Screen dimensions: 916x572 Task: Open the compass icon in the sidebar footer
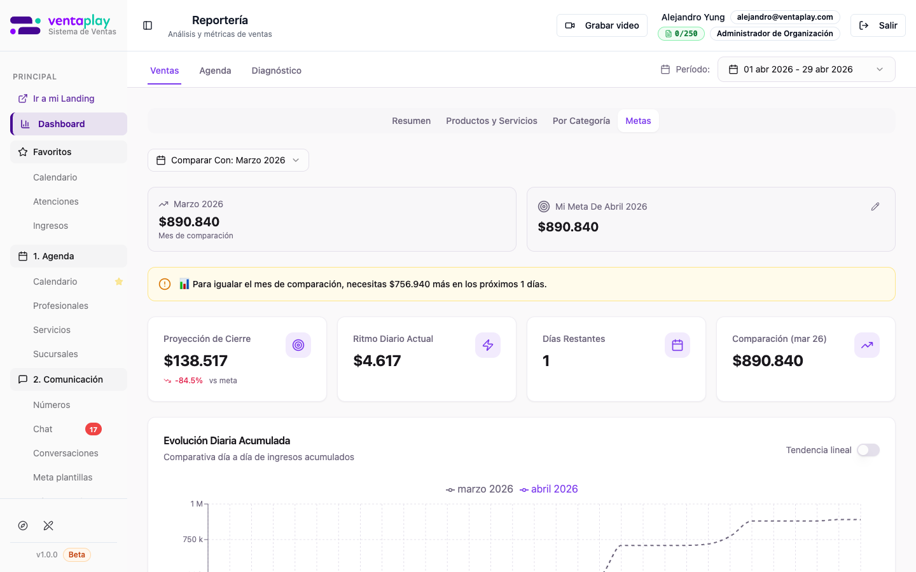[23, 526]
